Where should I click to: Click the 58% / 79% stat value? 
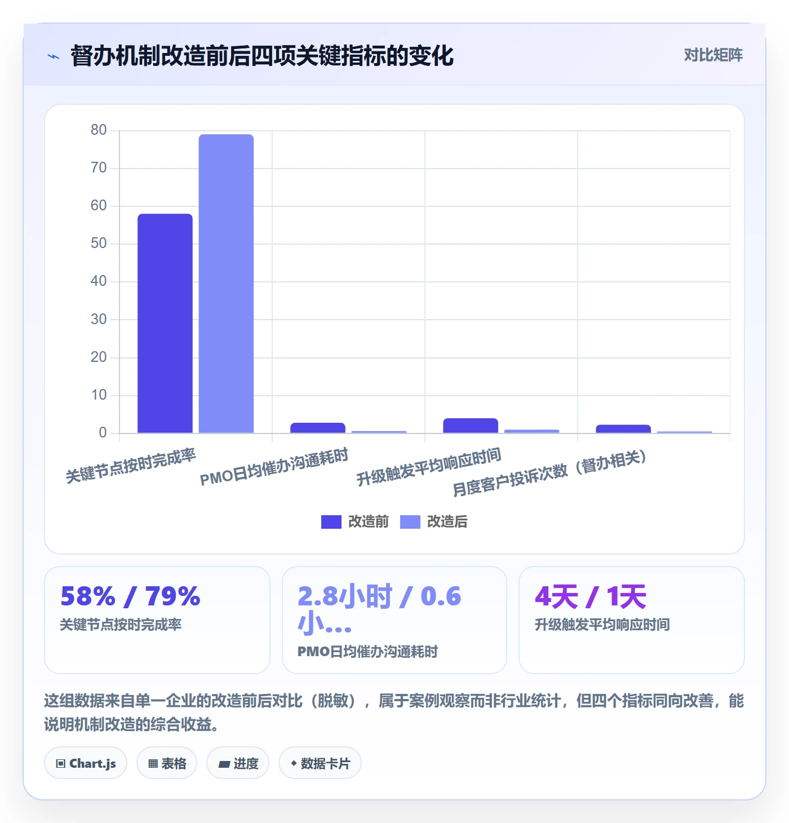[x=130, y=596]
